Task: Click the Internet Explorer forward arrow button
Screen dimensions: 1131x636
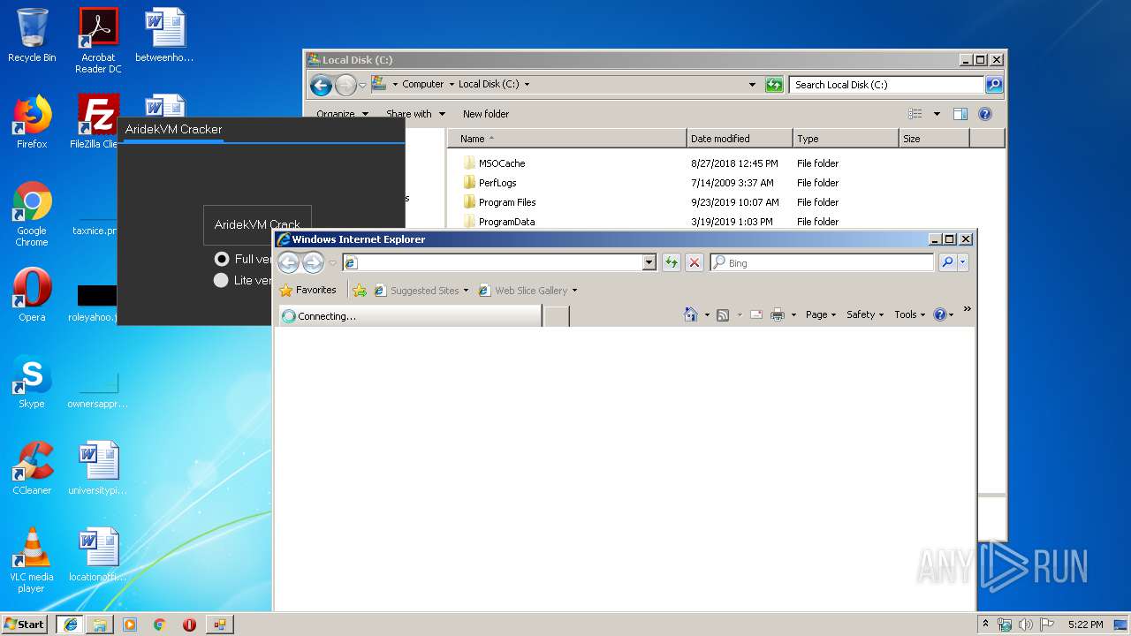Action: coord(313,262)
